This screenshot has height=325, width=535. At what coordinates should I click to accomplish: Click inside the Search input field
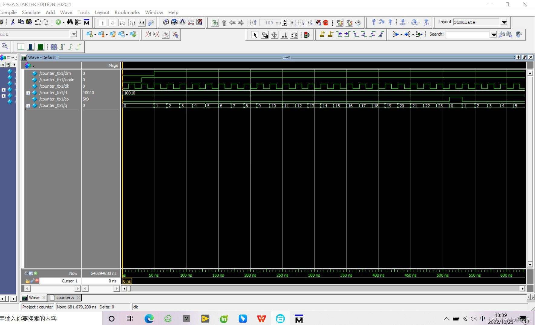click(467, 34)
